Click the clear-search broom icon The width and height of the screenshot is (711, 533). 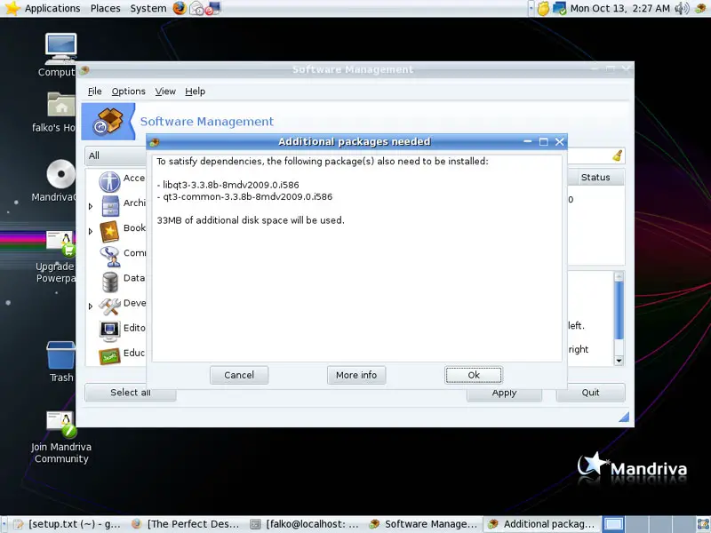617,155
